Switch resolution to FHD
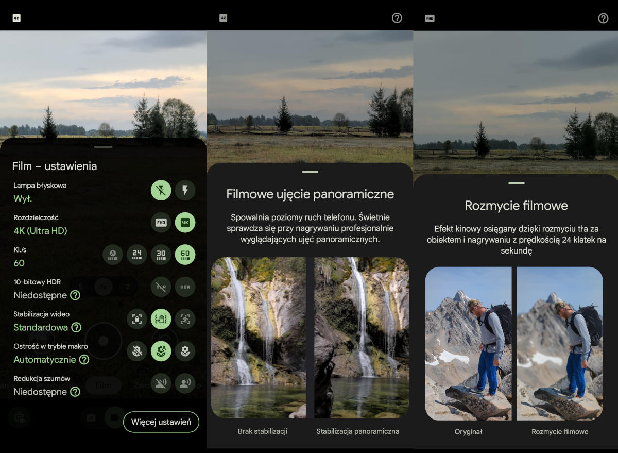618x453 pixels. click(x=161, y=223)
